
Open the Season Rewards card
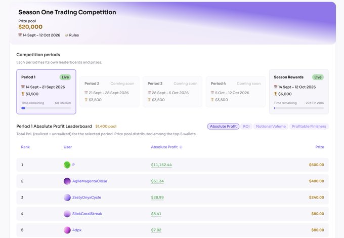coord(299,92)
